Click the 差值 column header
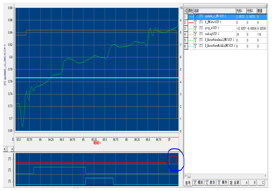Screen dimensions: 274x191 point(262,11)
